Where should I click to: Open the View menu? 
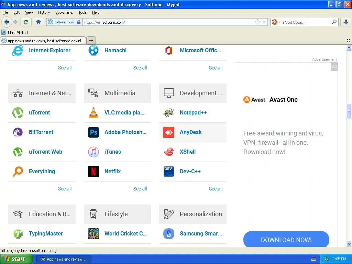29,12
